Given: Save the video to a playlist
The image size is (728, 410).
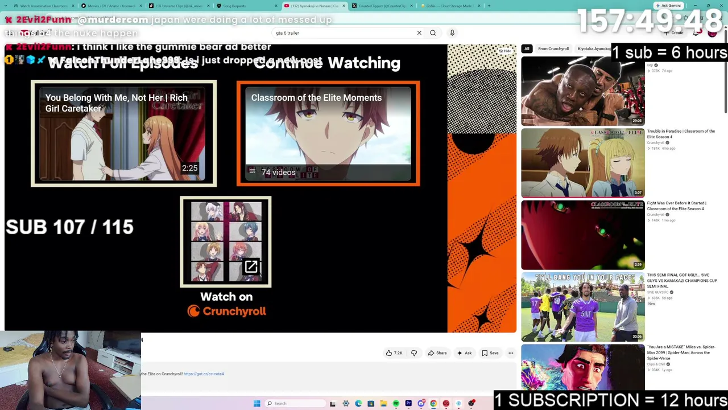Looking at the screenshot, I should 490,353.
